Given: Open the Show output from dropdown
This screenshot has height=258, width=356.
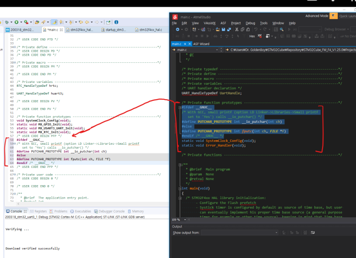Looking at the screenshot, I should [x=276, y=233].
